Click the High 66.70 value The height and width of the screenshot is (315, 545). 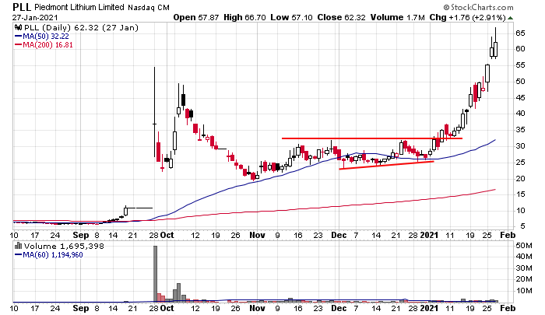pyautogui.click(x=244, y=17)
